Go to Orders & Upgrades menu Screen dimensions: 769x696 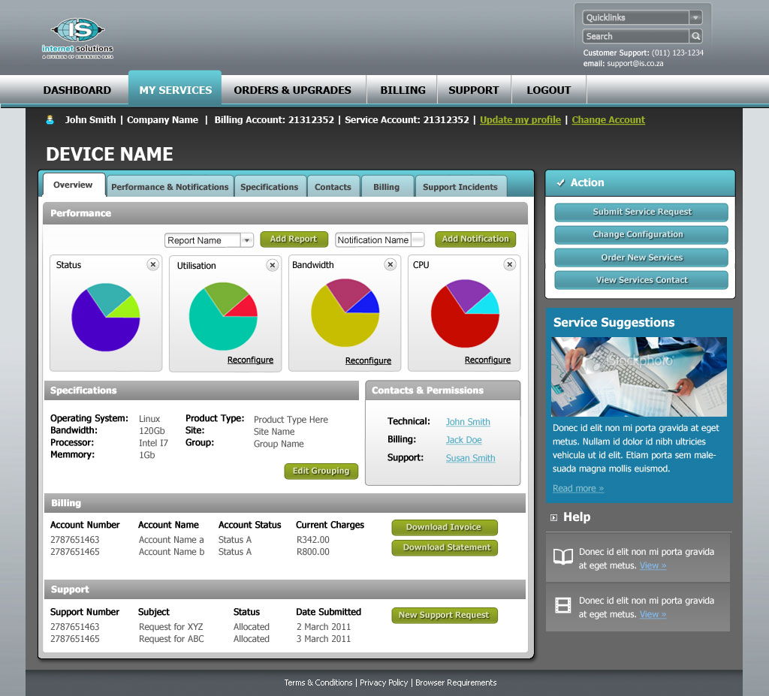tap(292, 90)
